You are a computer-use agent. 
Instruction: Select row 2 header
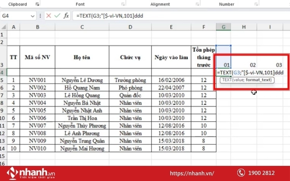click(3, 42)
